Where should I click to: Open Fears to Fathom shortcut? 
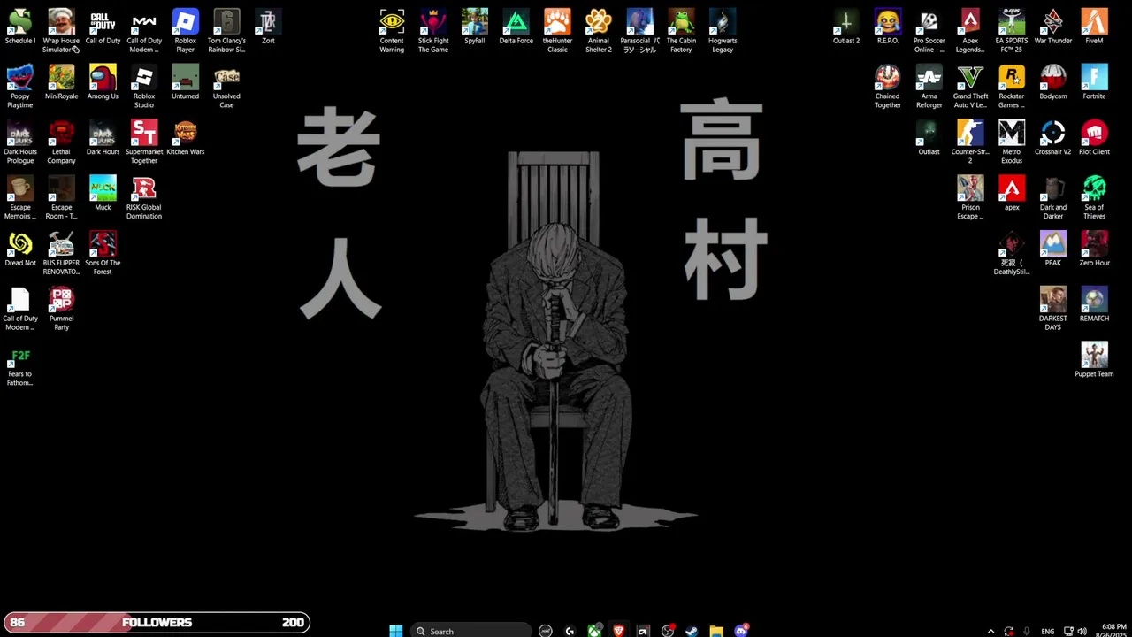pos(19,365)
